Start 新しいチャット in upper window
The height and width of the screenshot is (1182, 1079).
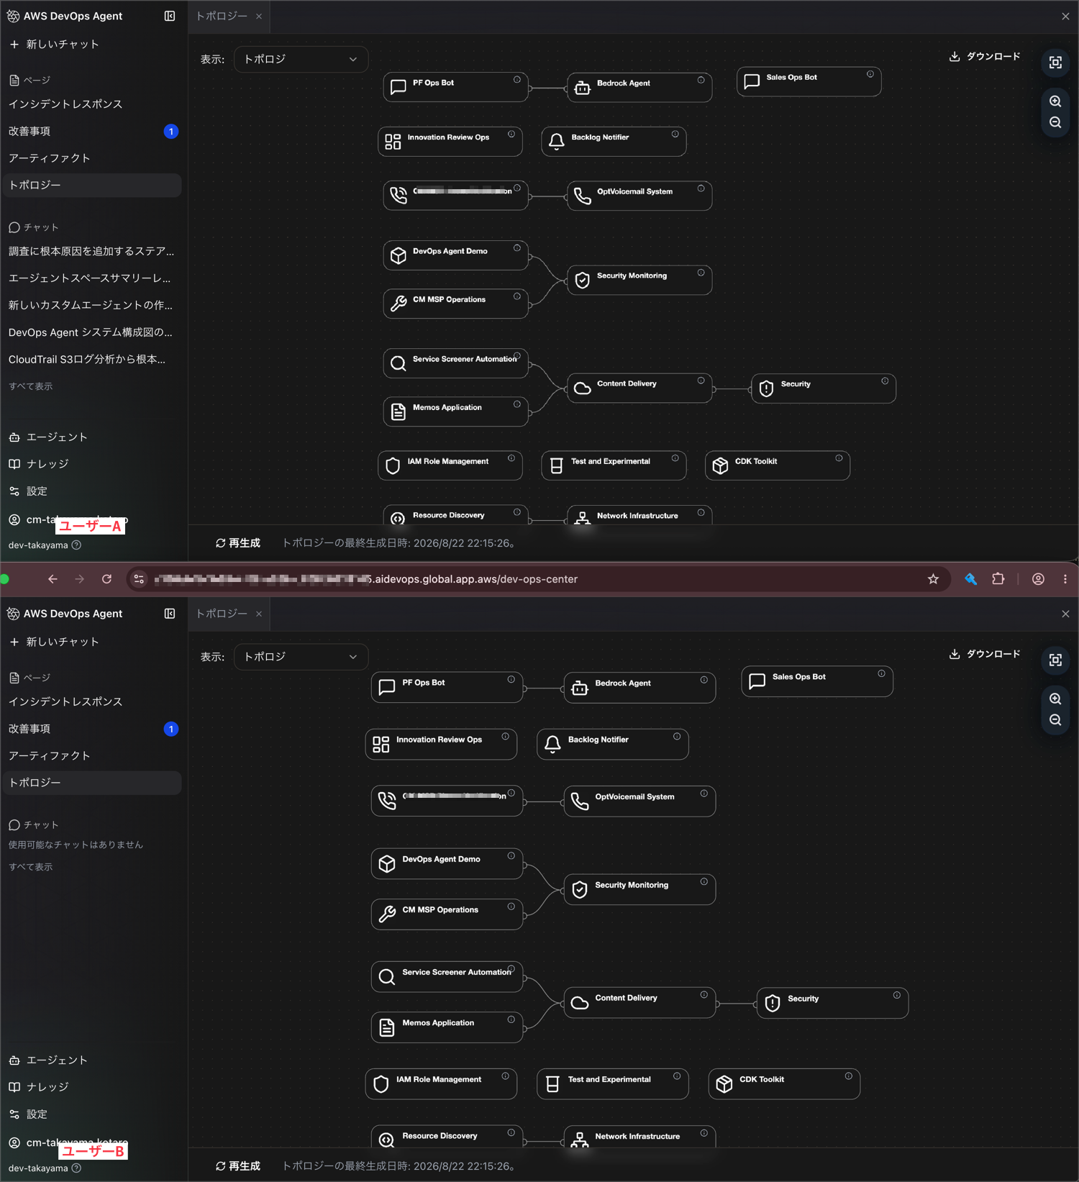pos(55,44)
